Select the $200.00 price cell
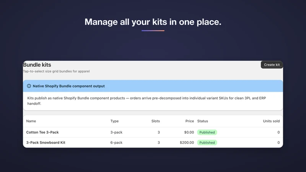Image resolution: width=306 pixels, height=172 pixels. coord(187,143)
